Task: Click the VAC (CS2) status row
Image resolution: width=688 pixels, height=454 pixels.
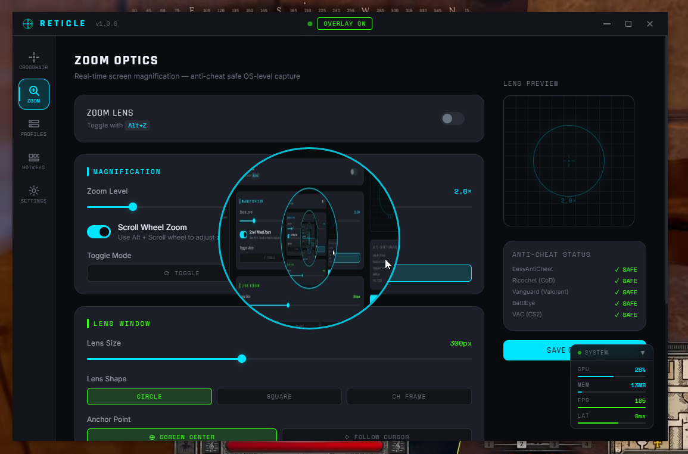Action: 574,315
